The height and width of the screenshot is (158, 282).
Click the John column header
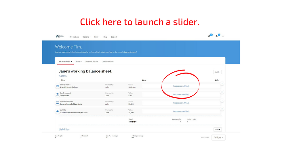[217, 80]
